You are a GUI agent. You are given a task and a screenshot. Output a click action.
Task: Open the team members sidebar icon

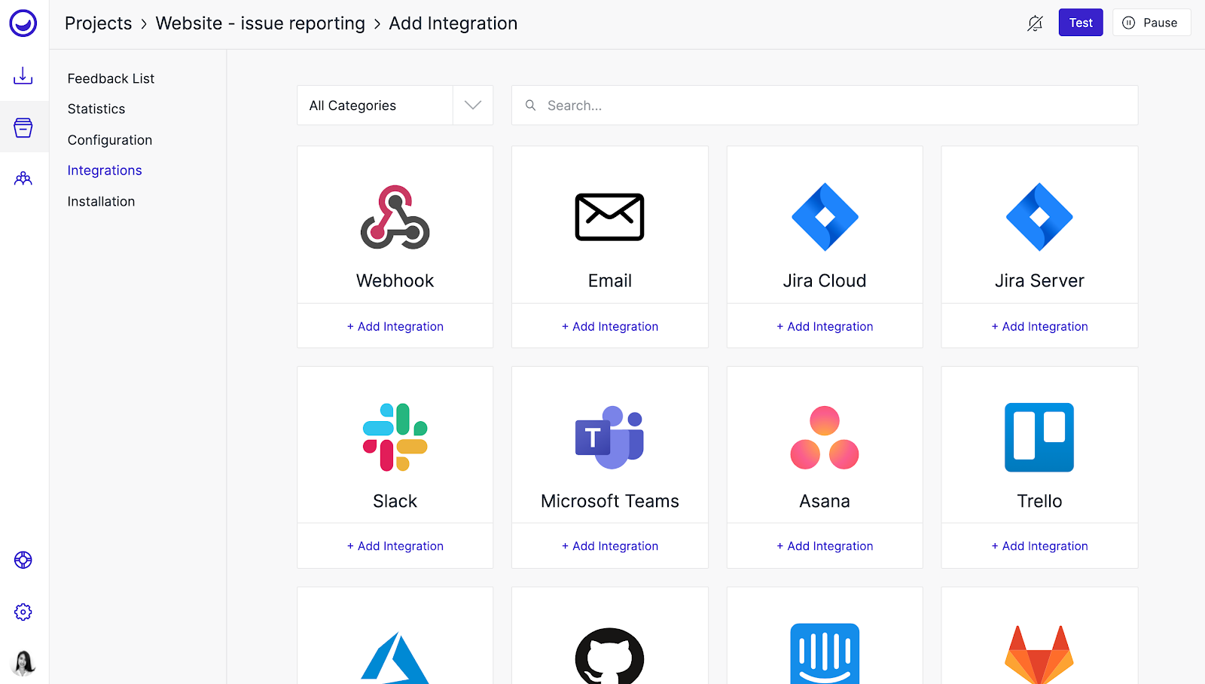23,179
